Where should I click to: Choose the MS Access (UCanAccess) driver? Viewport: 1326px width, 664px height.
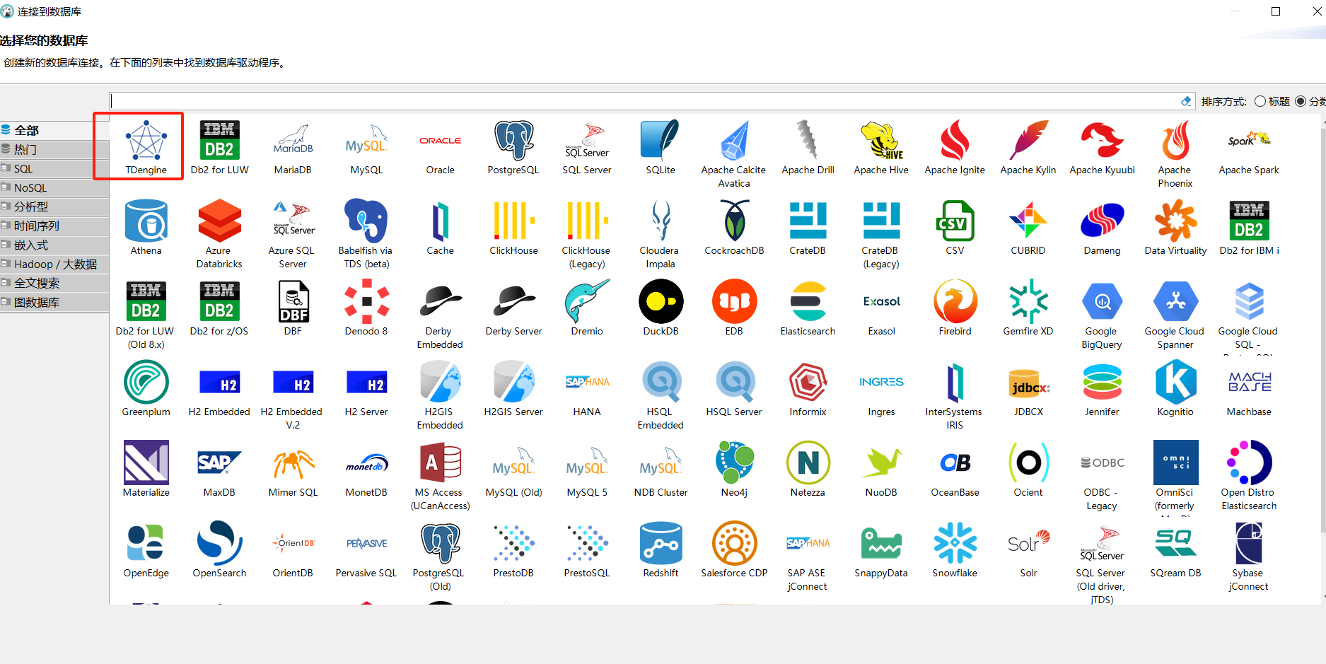tap(440, 476)
